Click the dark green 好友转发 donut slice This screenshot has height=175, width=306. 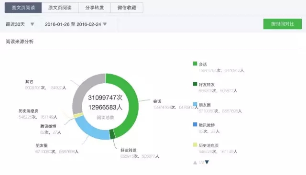(x=112, y=134)
